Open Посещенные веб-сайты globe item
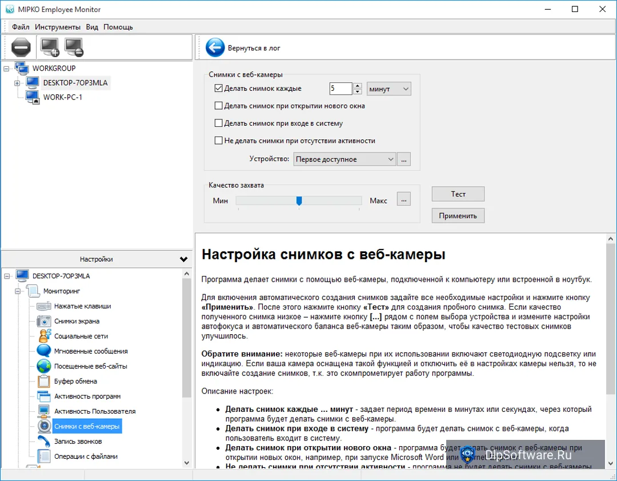 click(90, 366)
